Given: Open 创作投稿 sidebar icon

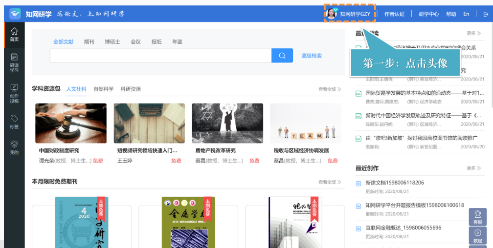Looking at the screenshot, I should click(x=14, y=93).
